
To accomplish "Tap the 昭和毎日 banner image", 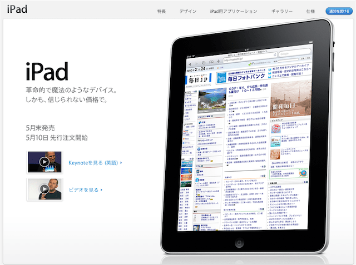I will click(x=290, y=99).
